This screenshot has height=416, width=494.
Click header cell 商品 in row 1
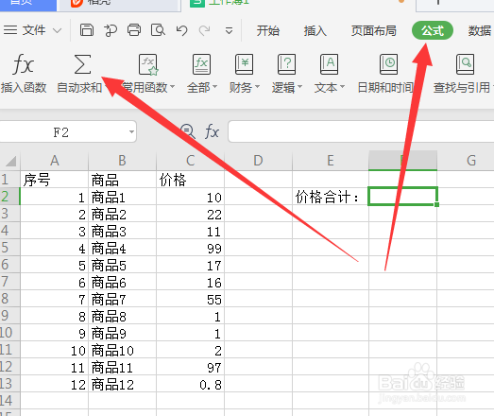click(x=122, y=180)
